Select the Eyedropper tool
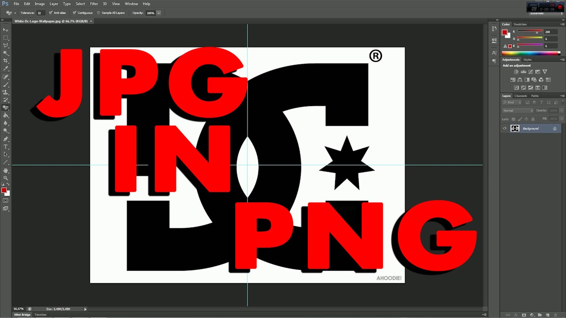 coord(6,68)
